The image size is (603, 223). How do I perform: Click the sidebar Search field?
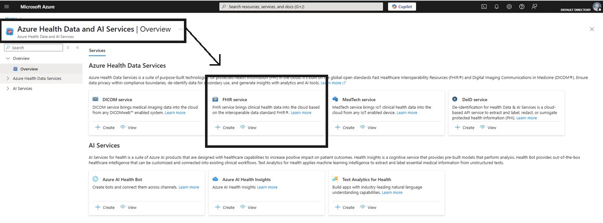click(33, 48)
